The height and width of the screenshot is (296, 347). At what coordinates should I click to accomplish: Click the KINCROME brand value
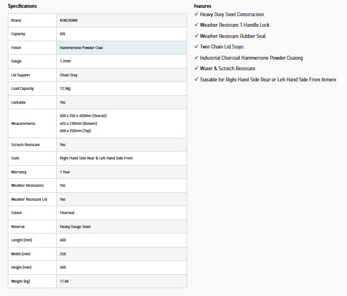pos(69,21)
